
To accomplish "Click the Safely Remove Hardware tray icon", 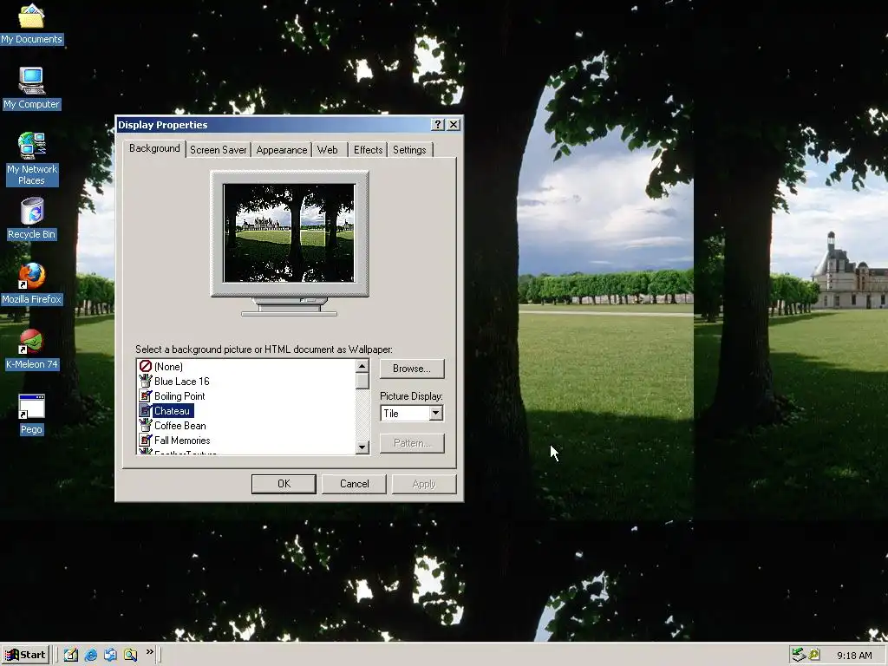I will click(x=799, y=655).
